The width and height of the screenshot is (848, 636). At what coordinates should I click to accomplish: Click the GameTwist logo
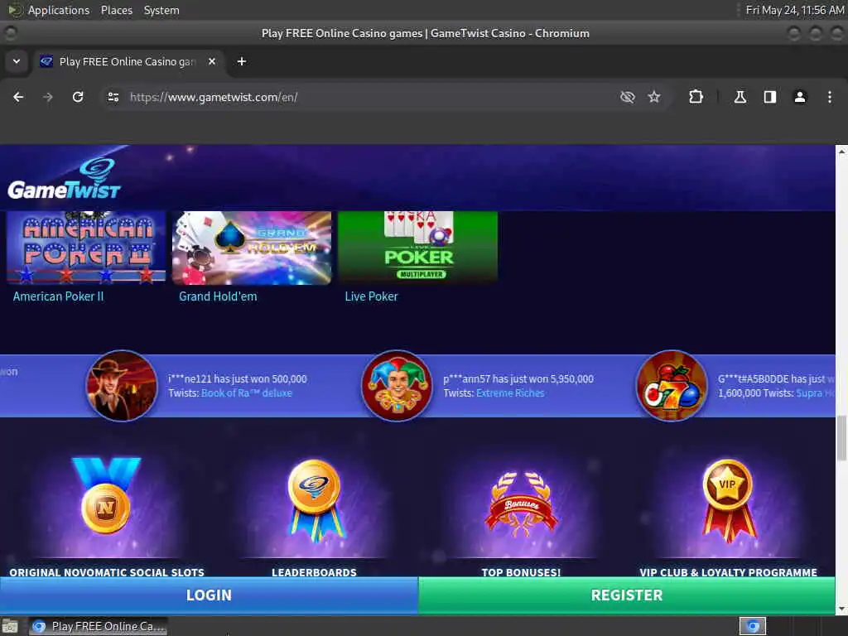[64, 179]
